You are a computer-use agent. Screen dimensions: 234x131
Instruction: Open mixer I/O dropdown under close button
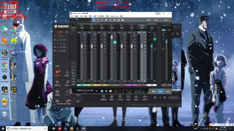(x=76, y=28)
